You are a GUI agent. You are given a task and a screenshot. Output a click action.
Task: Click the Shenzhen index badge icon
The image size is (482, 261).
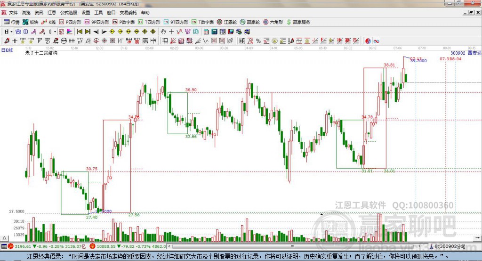[92, 246]
